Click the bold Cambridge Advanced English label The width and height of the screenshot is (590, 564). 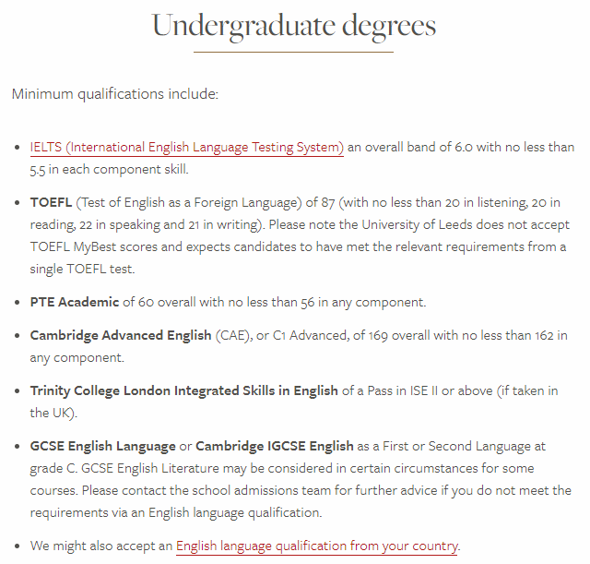click(x=121, y=335)
